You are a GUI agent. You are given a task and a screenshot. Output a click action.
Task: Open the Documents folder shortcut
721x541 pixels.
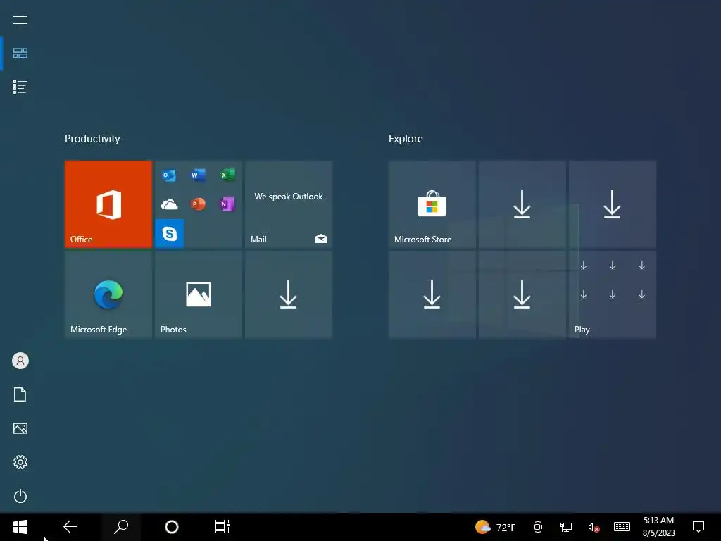click(x=20, y=394)
